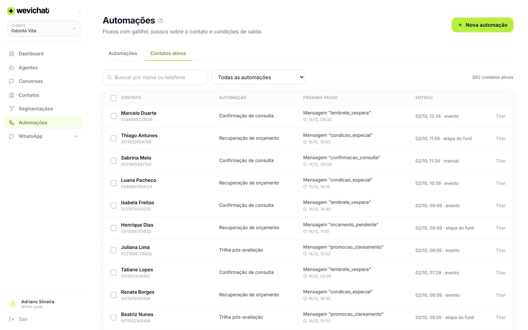Create a new automation with Nova automação
This screenshot has width=528, height=330.
(482, 25)
